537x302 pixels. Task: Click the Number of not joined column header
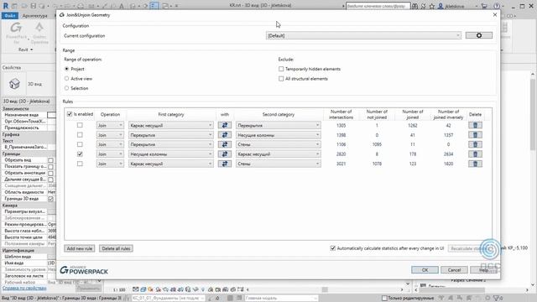coord(377,114)
